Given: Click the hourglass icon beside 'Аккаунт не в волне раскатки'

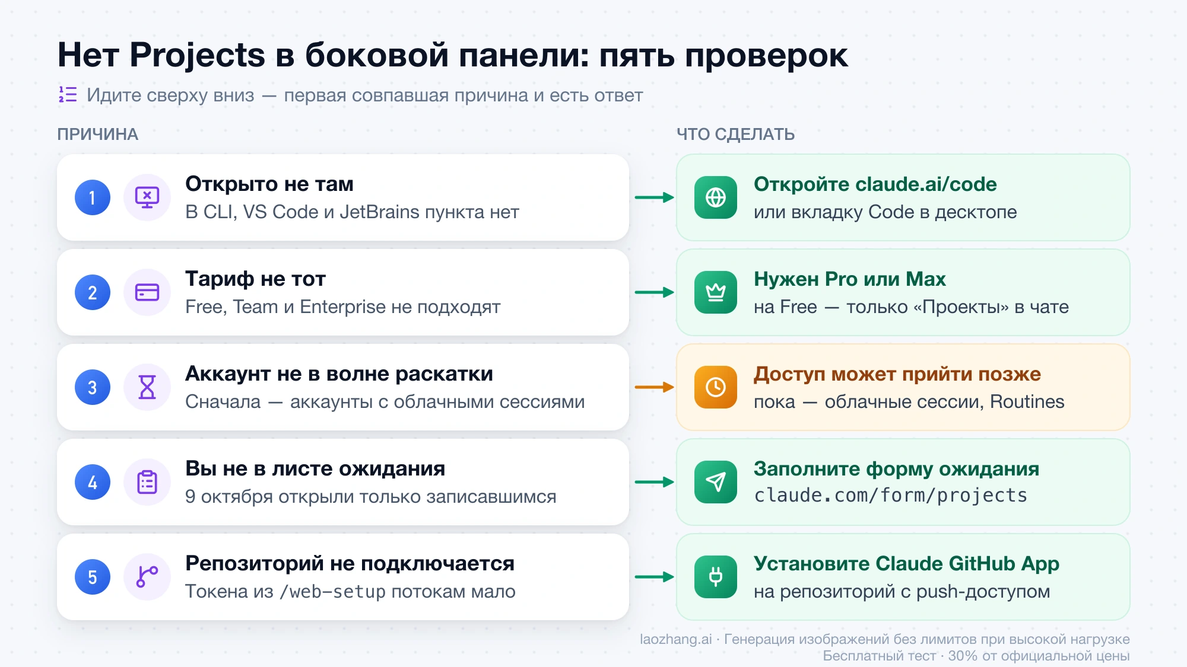Looking at the screenshot, I should 147,387.
